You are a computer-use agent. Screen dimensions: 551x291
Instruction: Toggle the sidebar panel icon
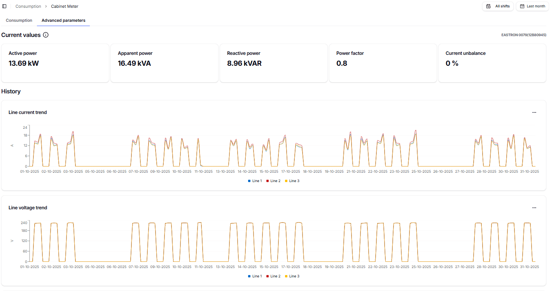pyautogui.click(x=4, y=6)
